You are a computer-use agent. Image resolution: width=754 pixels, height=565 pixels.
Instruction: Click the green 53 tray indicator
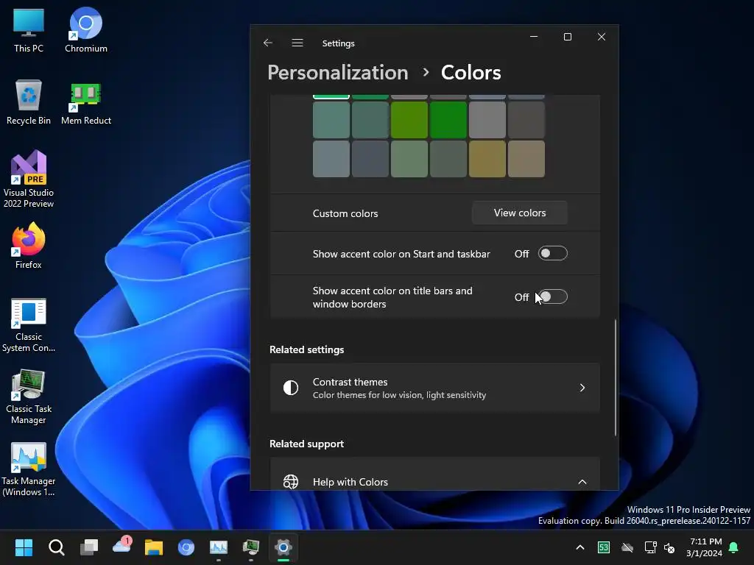coord(604,547)
